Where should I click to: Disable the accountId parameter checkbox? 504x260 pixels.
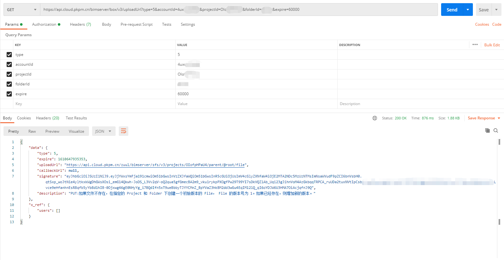click(x=9, y=64)
